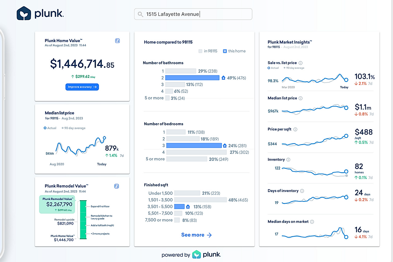Click the info icon beside Days of inventory
The image size is (393, 262).
tap(302, 191)
